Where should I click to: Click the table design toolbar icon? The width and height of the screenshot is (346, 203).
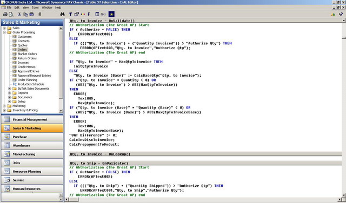click(97, 15)
